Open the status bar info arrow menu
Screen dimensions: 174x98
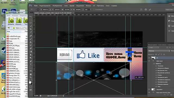pos(63,96)
